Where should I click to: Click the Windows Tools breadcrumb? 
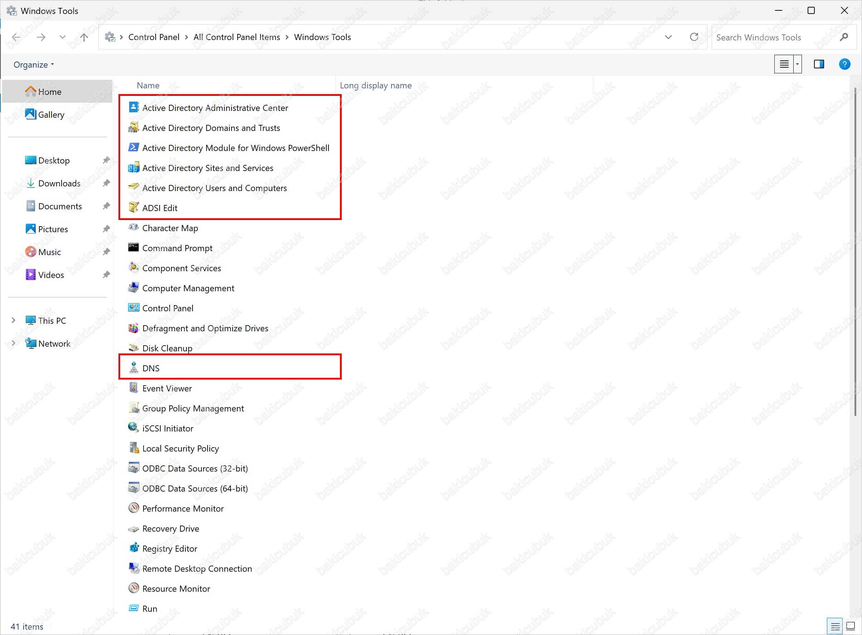(x=322, y=37)
